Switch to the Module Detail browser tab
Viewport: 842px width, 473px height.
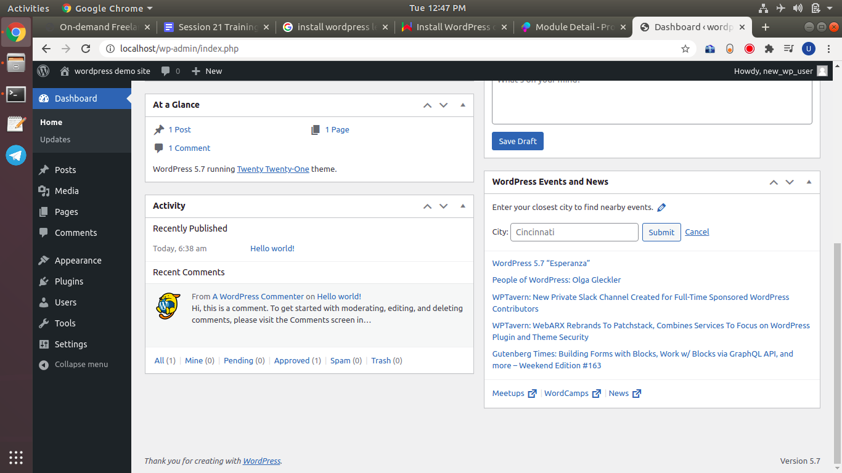570,26
